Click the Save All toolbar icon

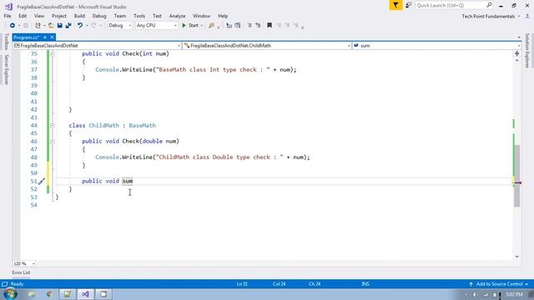(x=68, y=26)
